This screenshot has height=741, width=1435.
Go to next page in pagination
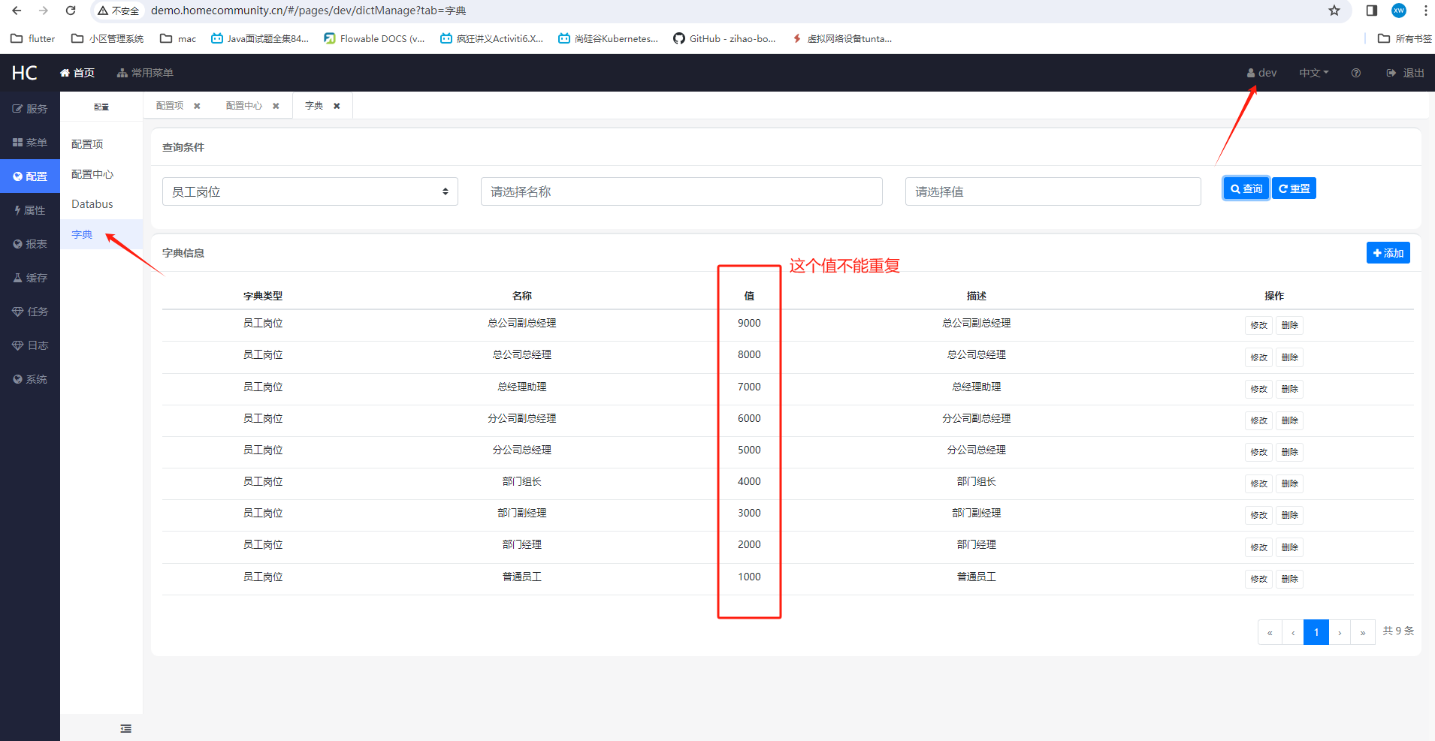(x=1340, y=632)
